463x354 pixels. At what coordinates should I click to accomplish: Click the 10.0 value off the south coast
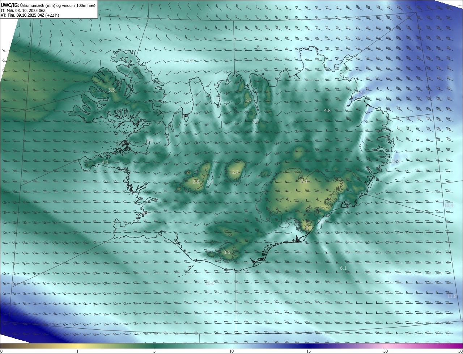(x=210, y=283)
